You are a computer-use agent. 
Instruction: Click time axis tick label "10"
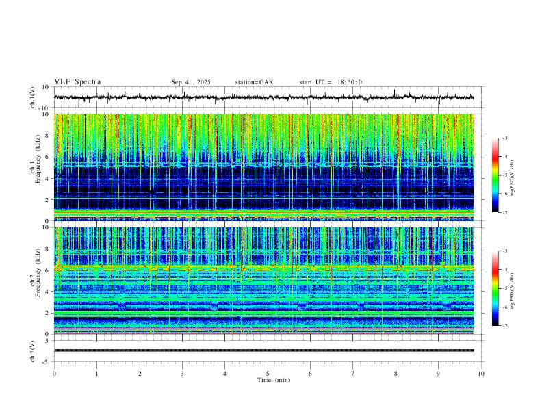pyautogui.click(x=481, y=374)
